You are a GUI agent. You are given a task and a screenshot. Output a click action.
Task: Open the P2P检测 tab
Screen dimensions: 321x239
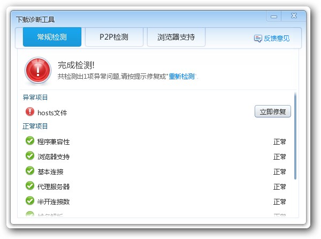(114, 38)
